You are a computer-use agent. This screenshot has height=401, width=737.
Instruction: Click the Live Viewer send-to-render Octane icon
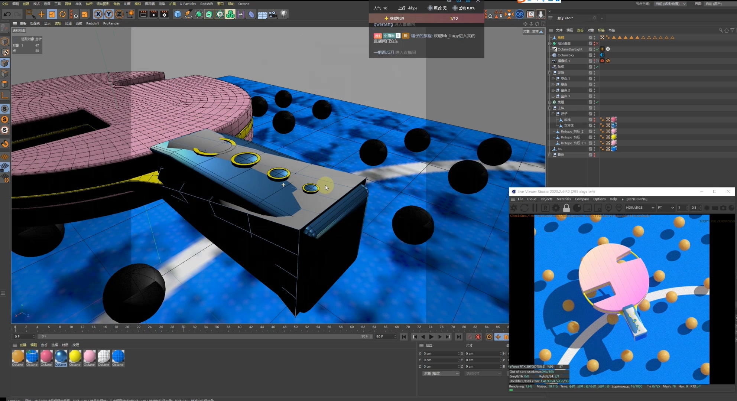pos(514,208)
